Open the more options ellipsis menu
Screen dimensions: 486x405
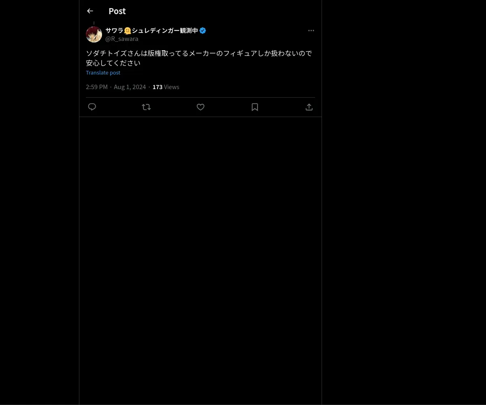tap(311, 30)
